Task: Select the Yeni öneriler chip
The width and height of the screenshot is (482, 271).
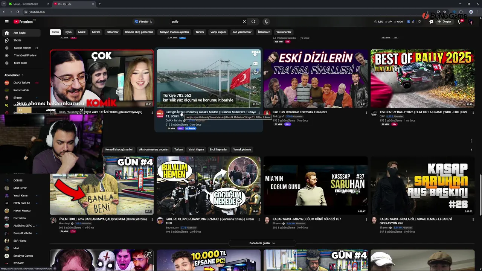Action: tap(284, 32)
